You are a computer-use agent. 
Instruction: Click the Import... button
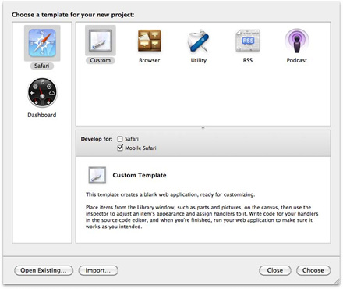[98, 270]
